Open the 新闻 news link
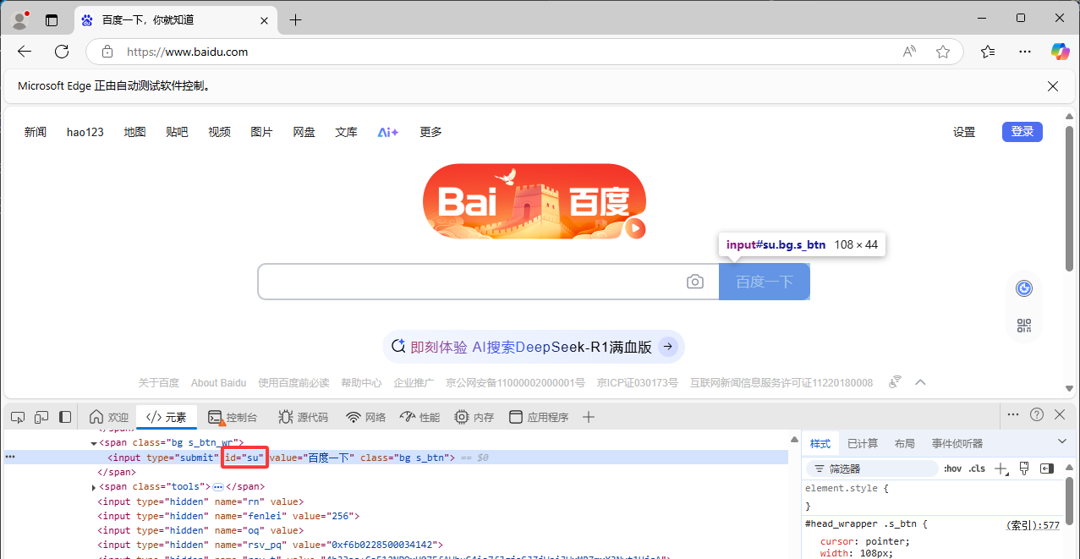Image resolution: width=1080 pixels, height=559 pixels. coord(36,132)
